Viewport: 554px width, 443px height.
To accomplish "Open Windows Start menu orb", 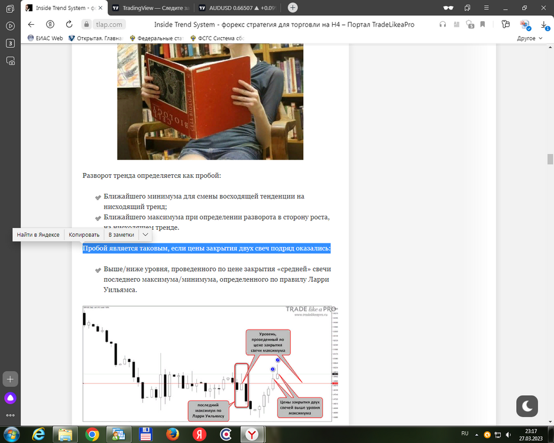I will click(x=11, y=434).
